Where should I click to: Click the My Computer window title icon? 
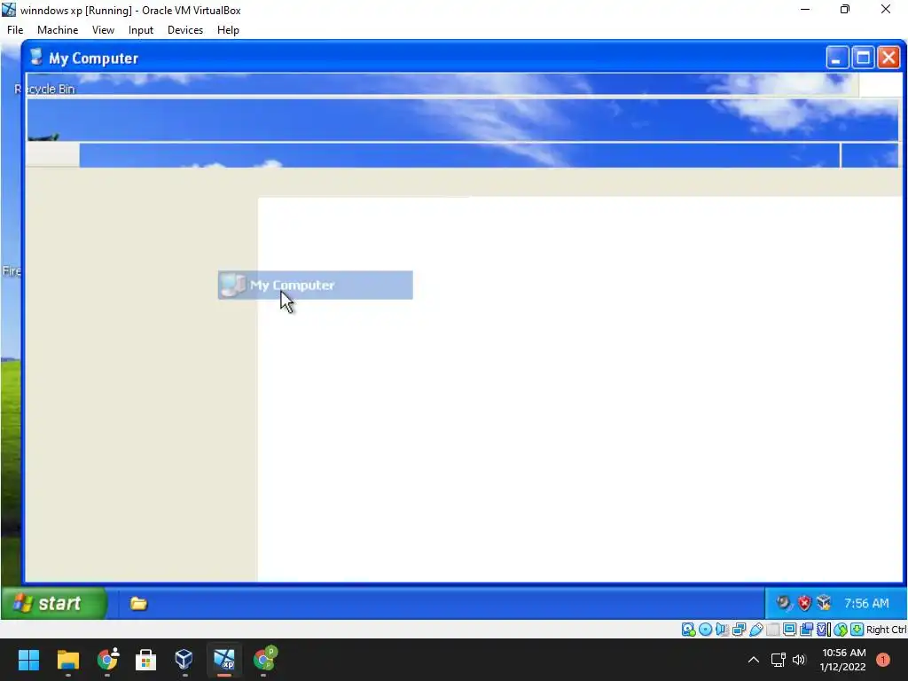[35, 58]
